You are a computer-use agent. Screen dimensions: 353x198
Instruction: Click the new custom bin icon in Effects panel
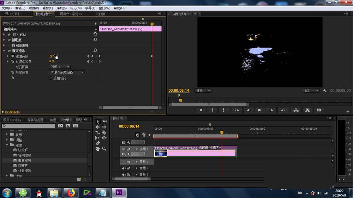[x=79, y=179]
